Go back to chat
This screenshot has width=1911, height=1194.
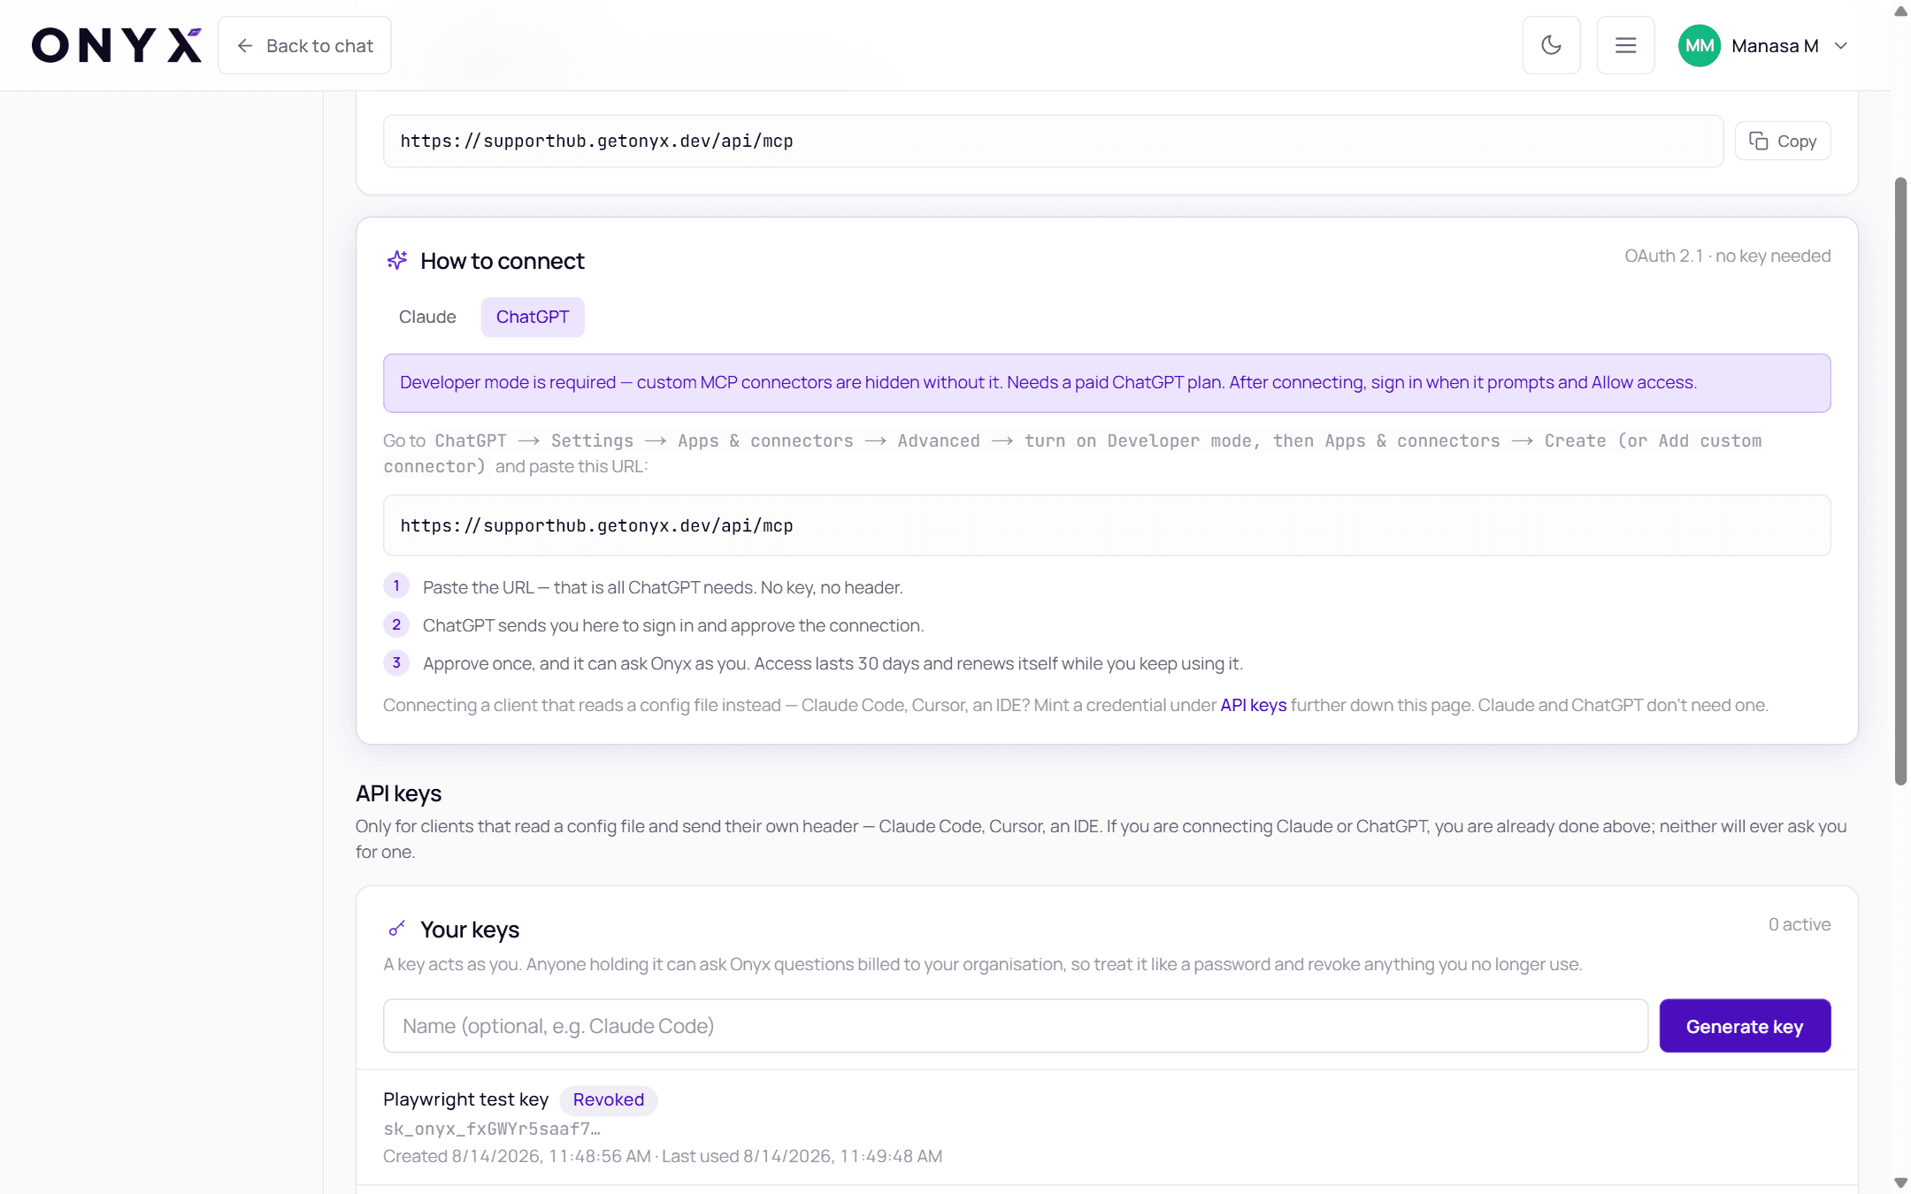304,45
